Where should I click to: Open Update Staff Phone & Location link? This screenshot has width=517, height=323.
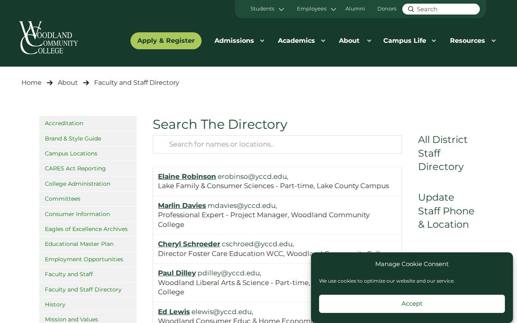446,211
